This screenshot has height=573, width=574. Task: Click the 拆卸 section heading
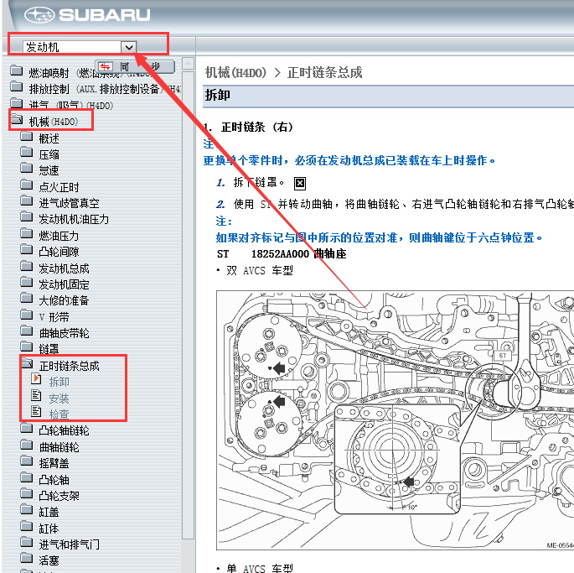coord(217,96)
